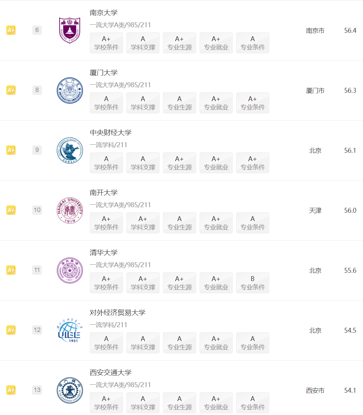Viewport: 363px width, 415px height.
Task: Click the A+ badge beside rank 11
Action: click(x=11, y=270)
